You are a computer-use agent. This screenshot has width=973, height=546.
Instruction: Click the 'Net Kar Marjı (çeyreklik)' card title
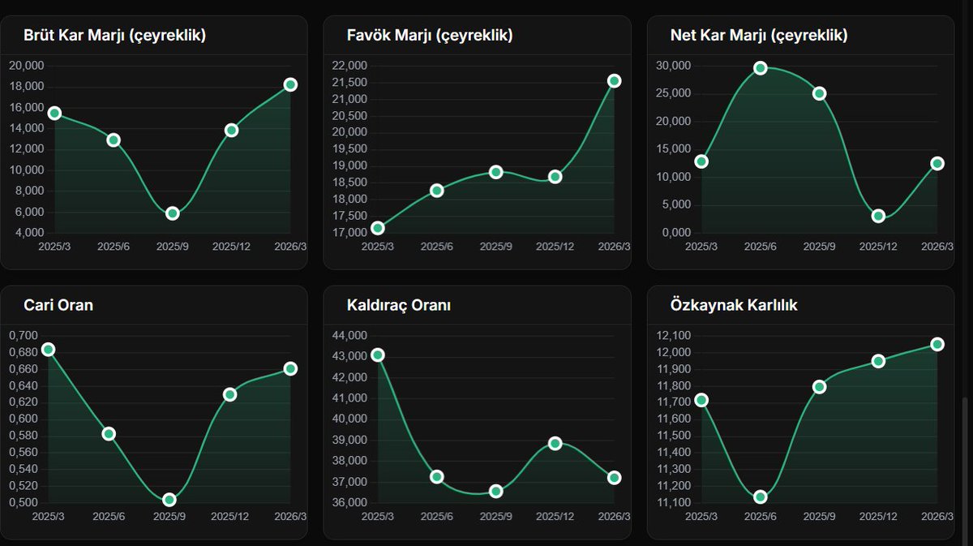[x=759, y=36]
